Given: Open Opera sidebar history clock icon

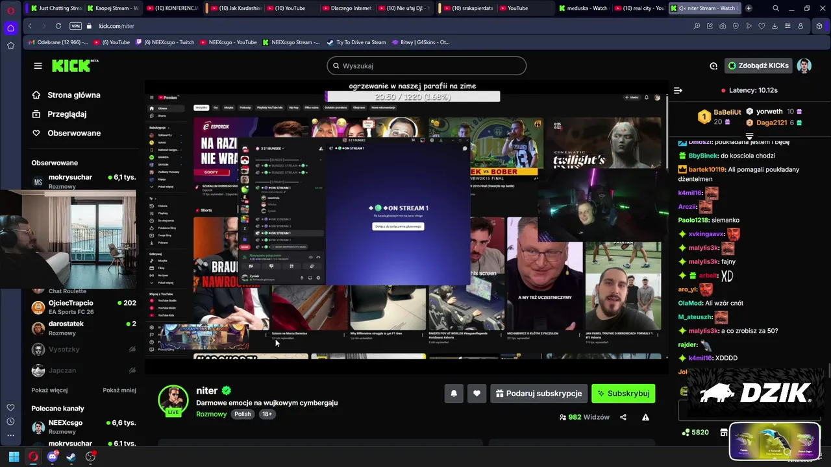Looking at the screenshot, I should tap(10, 422).
